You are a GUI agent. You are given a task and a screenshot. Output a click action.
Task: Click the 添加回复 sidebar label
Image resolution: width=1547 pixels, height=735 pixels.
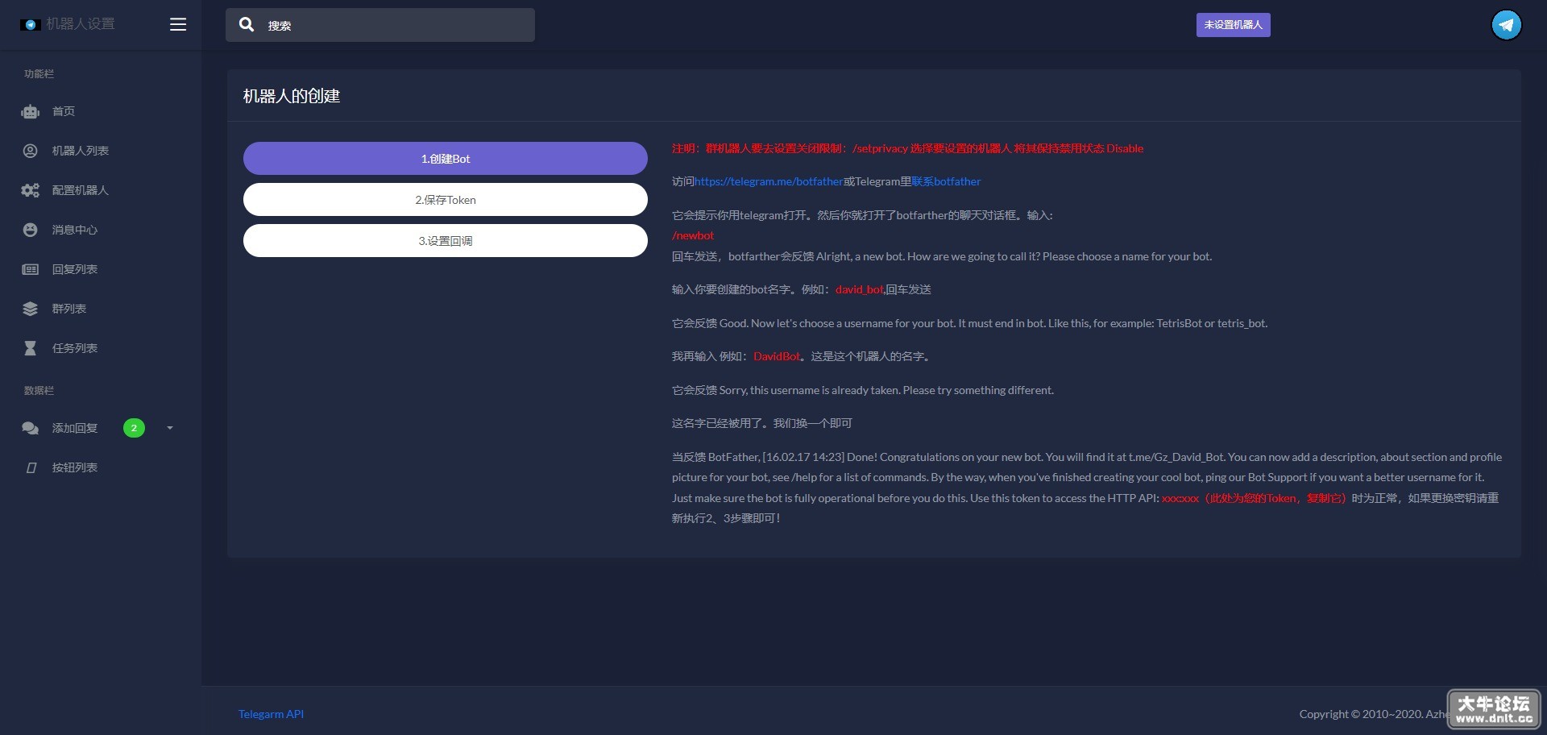75,428
